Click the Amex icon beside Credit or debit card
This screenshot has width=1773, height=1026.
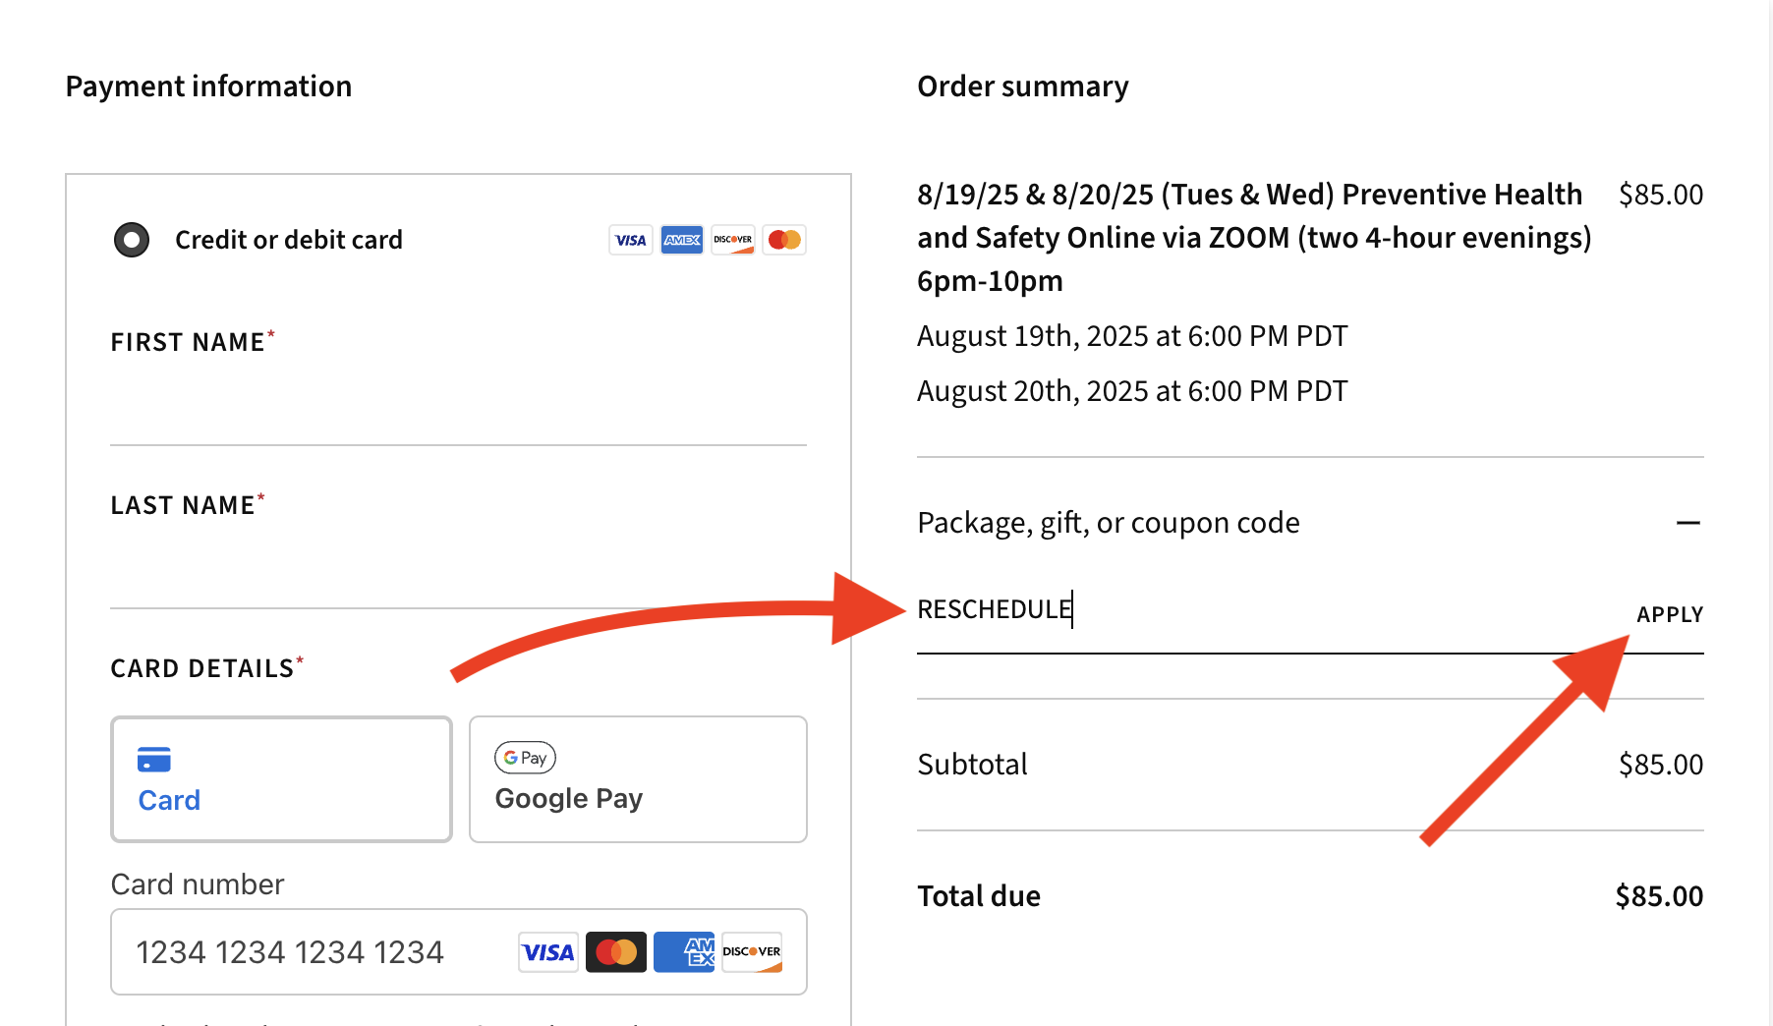coord(681,240)
